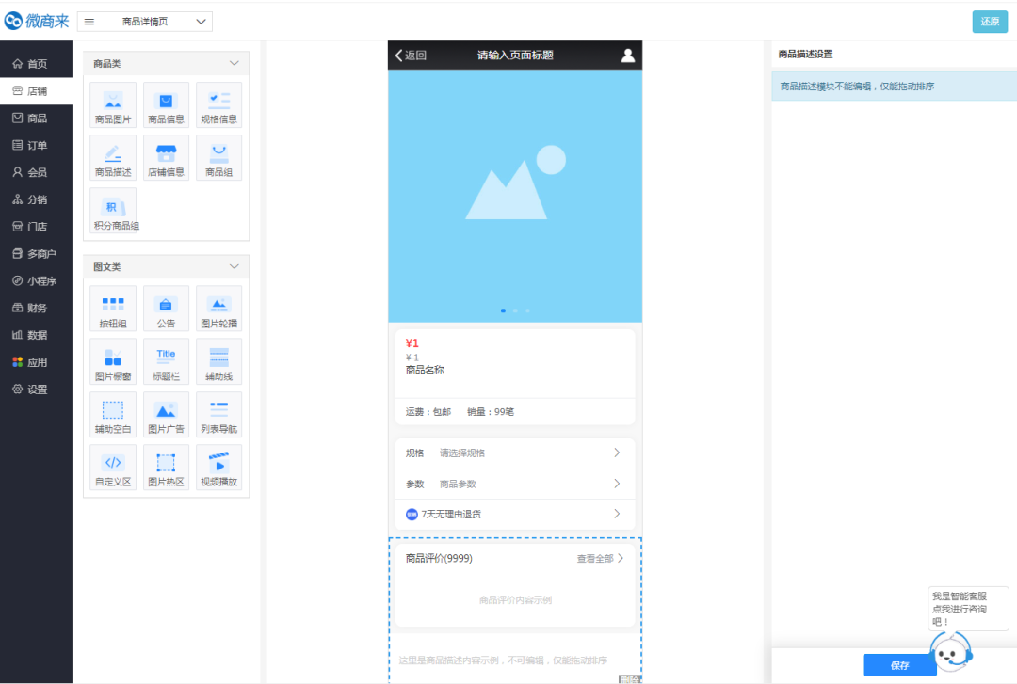The width and height of the screenshot is (1017, 684).
Task: Go to 订单 in sidebar menu
Action: 37,146
